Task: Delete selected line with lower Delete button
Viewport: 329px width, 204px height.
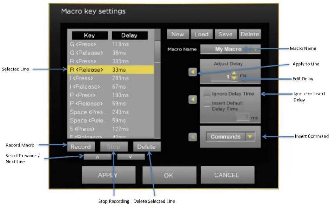Action: (147, 147)
